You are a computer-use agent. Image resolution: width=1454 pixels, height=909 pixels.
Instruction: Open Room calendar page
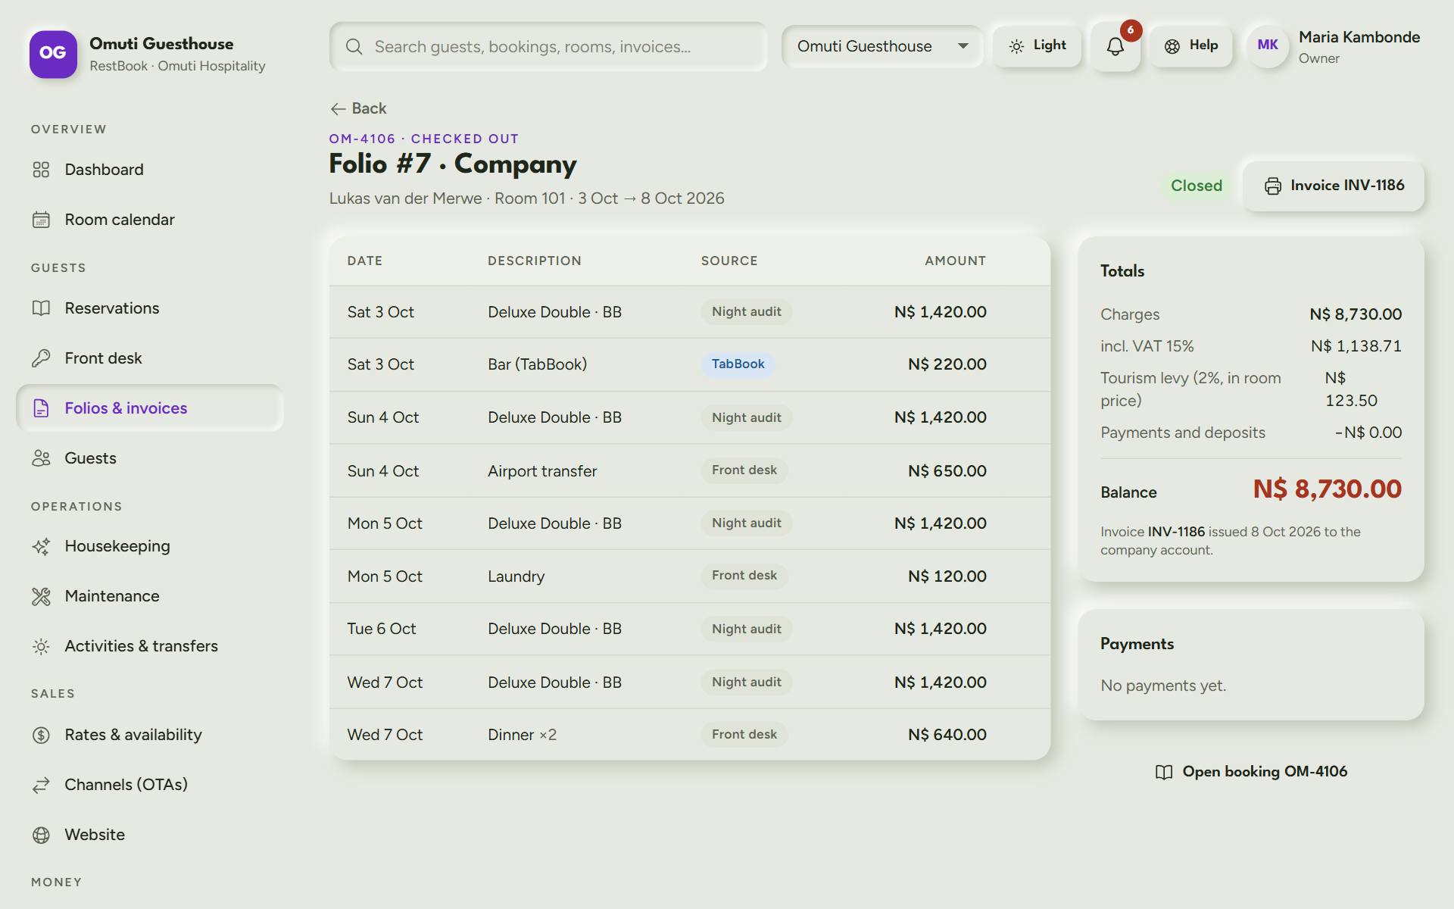(x=150, y=220)
